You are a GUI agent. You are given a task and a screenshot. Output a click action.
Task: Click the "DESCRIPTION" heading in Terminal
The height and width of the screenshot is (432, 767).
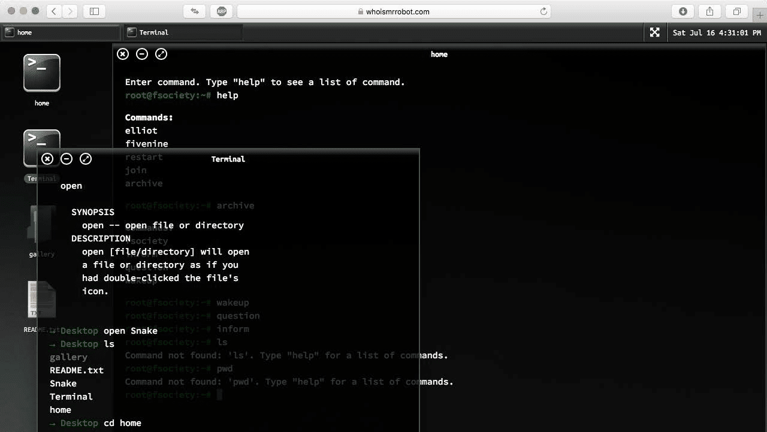pos(101,238)
